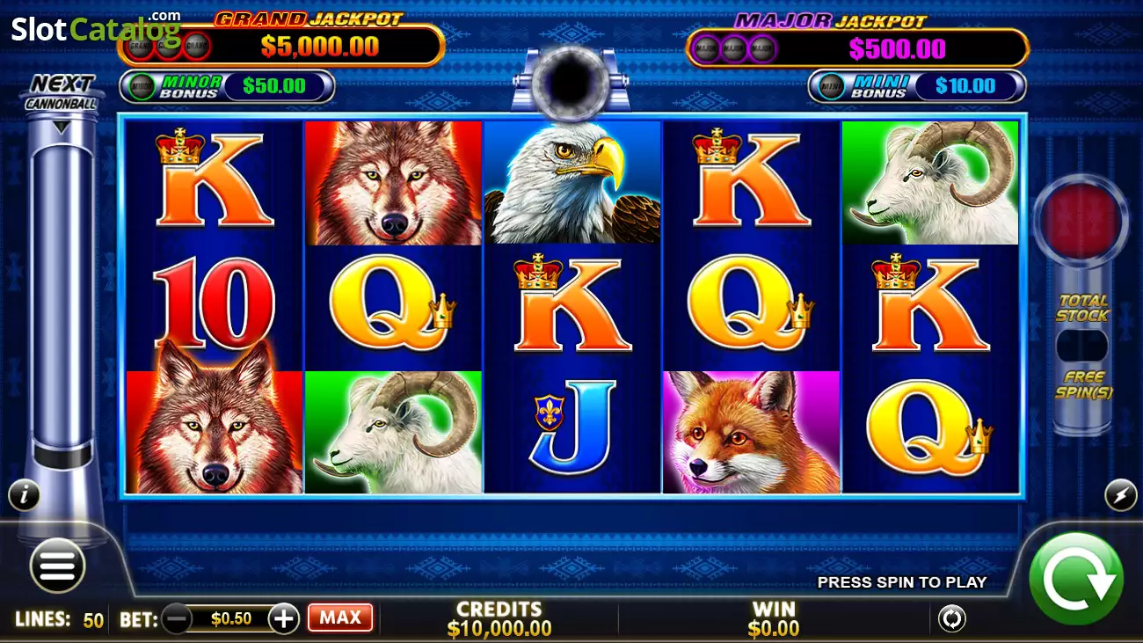The width and height of the screenshot is (1143, 643).
Task: Click the cannon hole above the reels
Action: click(x=571, y=77)
